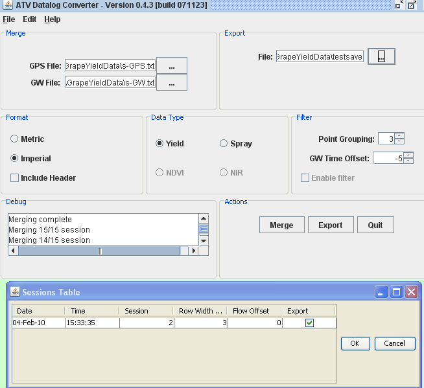Select the Metric format radio button
Screen dimensions: 424x388
pos(15,139)
